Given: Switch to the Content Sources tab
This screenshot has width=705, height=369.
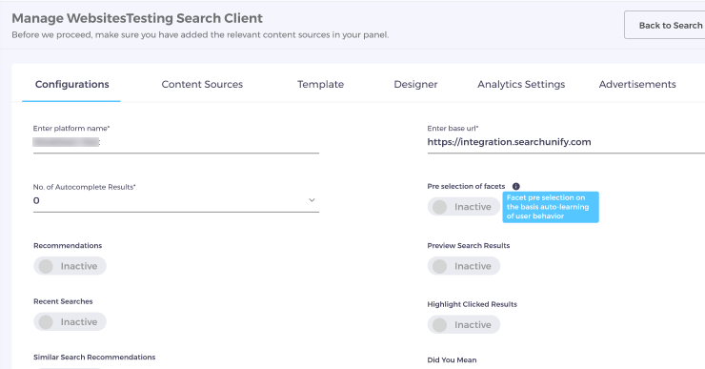Looking at the screenshot, I should (x=202, y=84).
